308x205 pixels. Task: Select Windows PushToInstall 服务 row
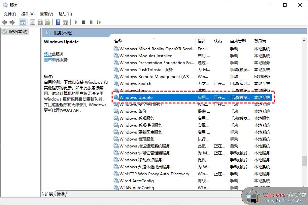pos(192,69)
